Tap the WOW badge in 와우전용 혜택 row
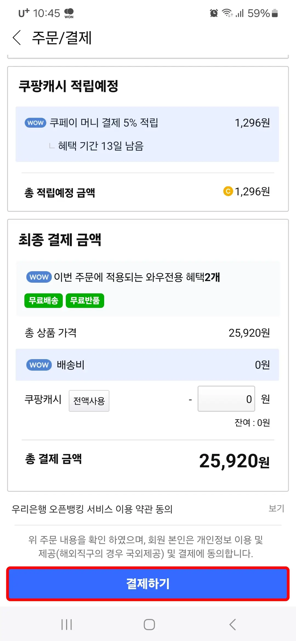This screenshot has width=296, height=641. (38, 277)
